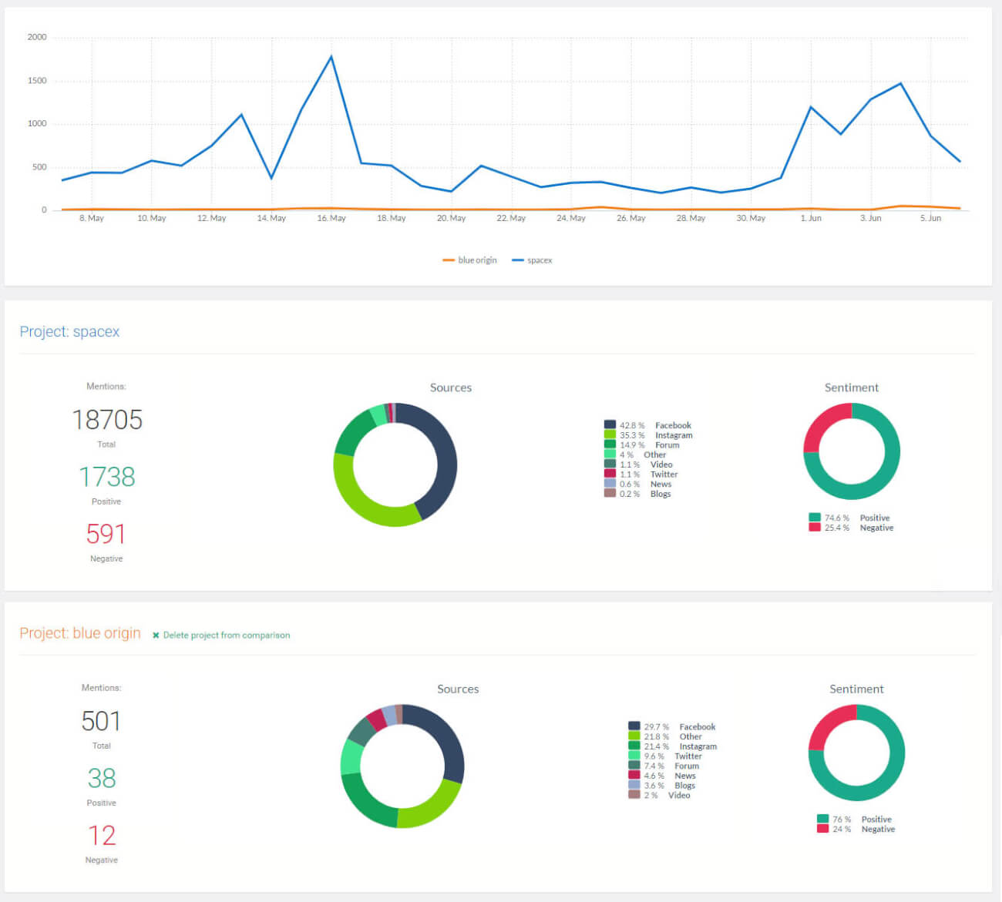Click Facebook swatch in spacex sources legend
1002x902 pixels.
point(610,424)
